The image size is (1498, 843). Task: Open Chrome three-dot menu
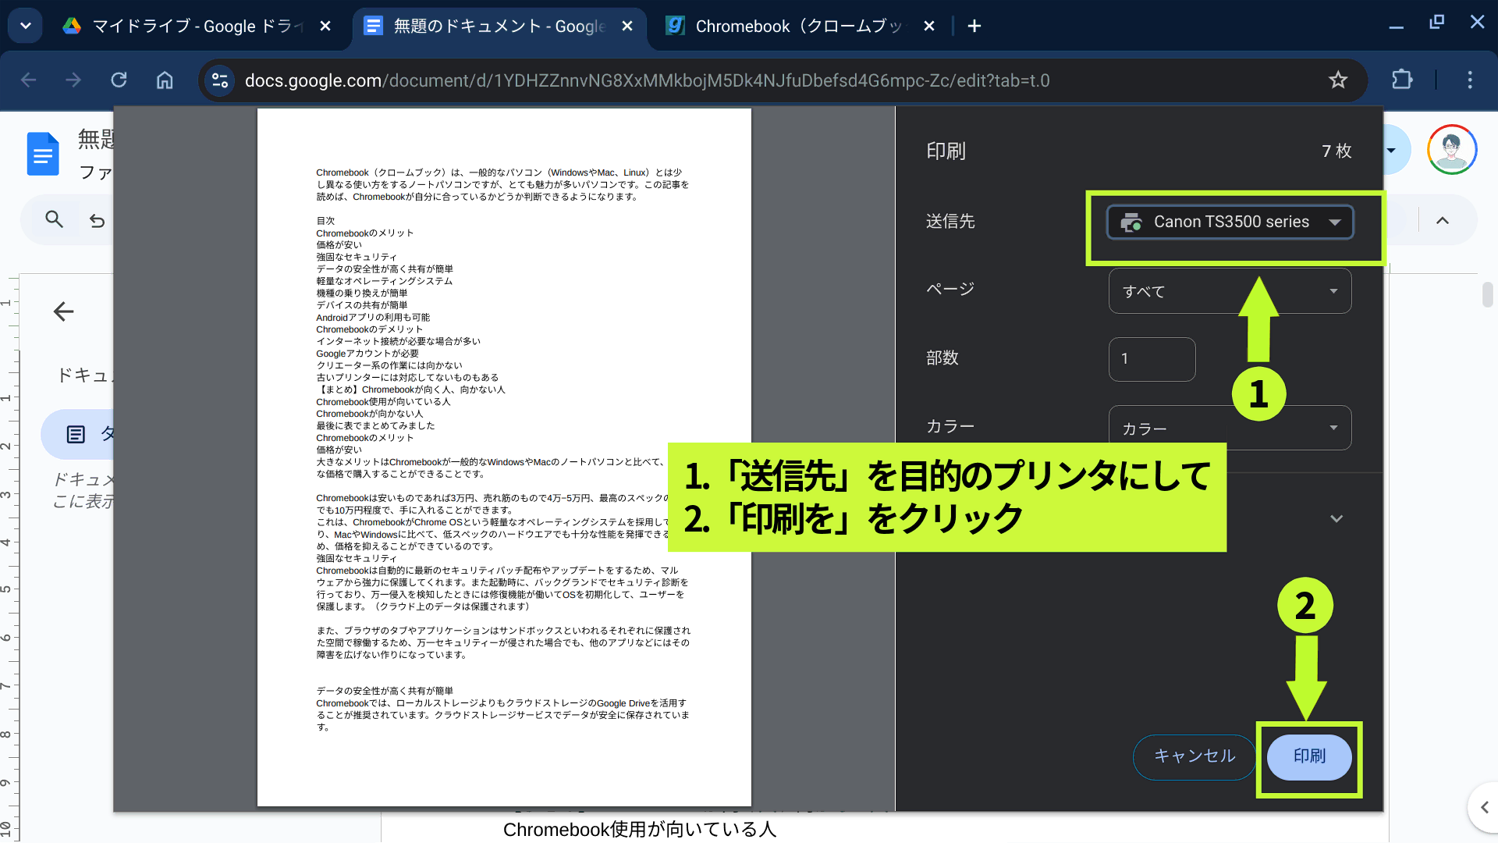[1470, 80]
